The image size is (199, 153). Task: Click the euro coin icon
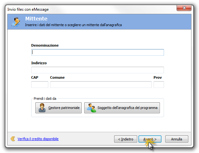click(13, 139)
